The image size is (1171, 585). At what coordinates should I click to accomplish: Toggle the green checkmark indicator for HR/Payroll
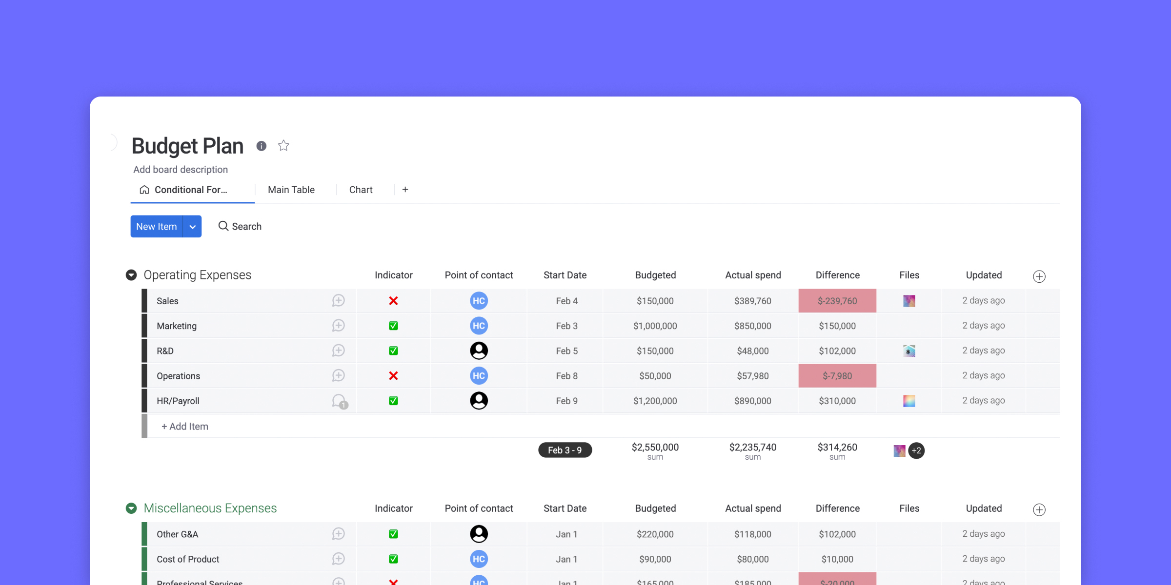click(394, 401)
